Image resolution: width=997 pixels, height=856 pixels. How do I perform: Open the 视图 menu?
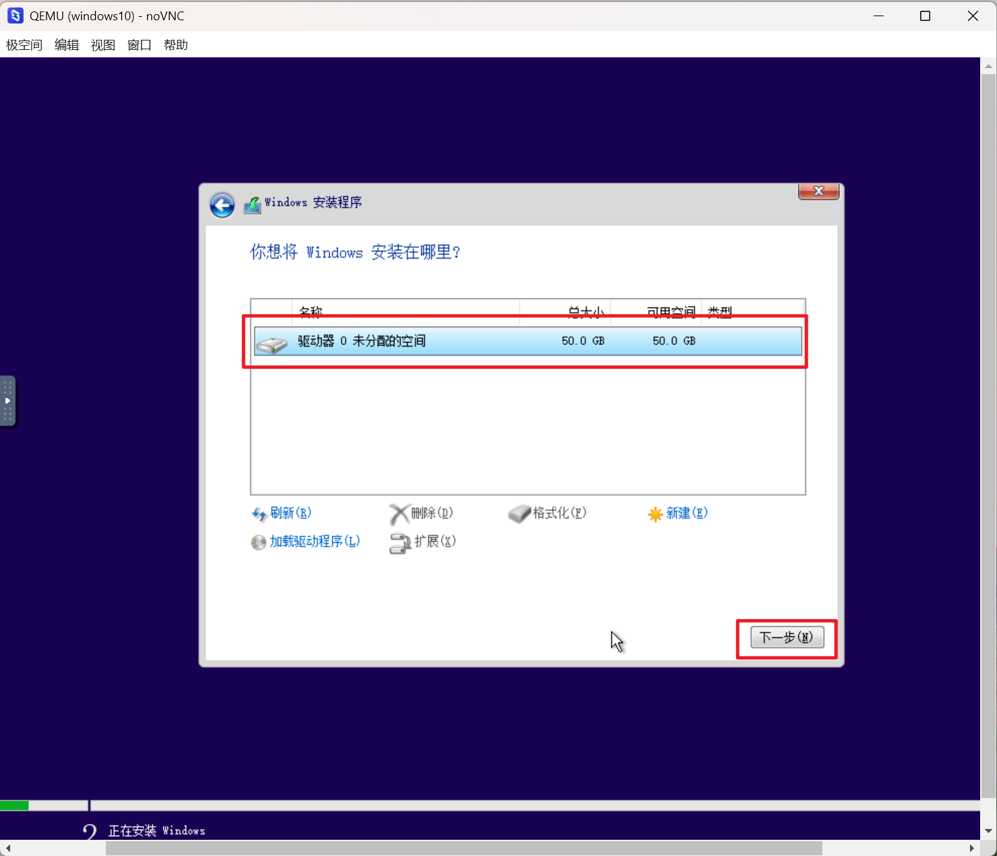[103, 45]
